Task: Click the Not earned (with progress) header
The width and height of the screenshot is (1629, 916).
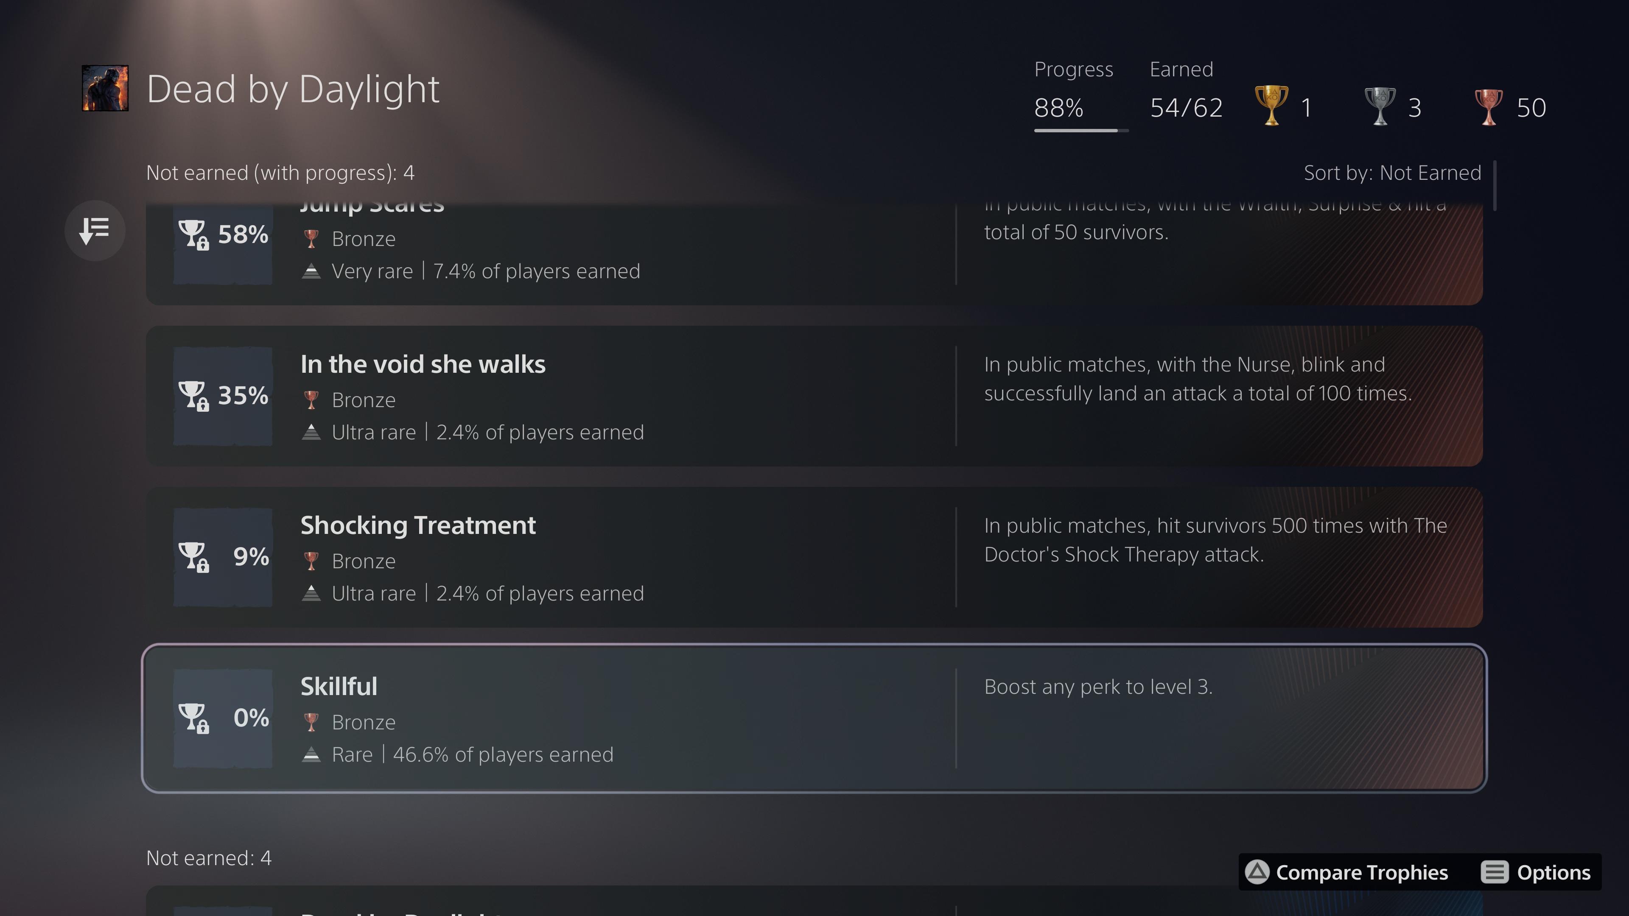Action: click(280, 173)
